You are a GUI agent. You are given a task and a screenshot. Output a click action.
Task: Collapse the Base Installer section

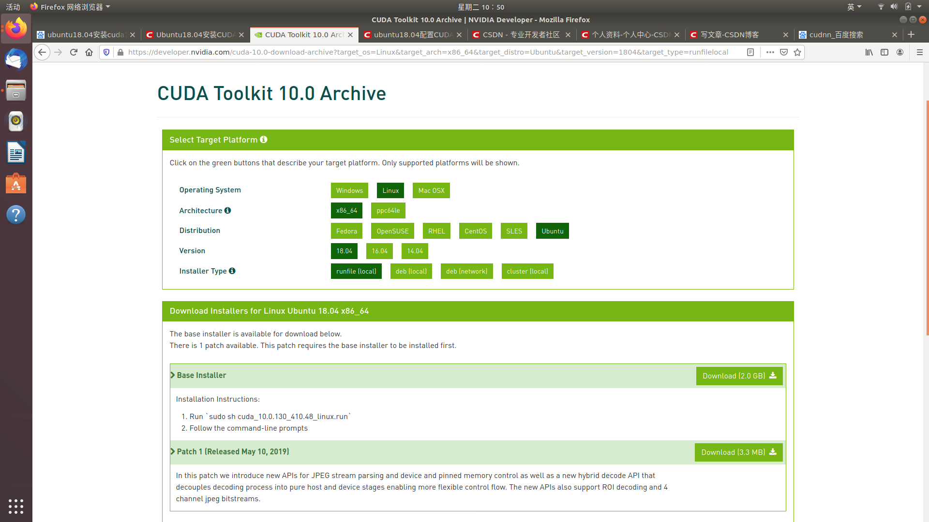click(x=201, y=375)
